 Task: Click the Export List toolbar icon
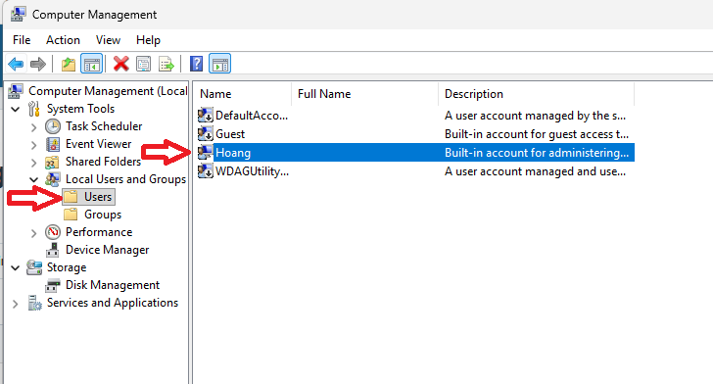click(x=166, y=64)
